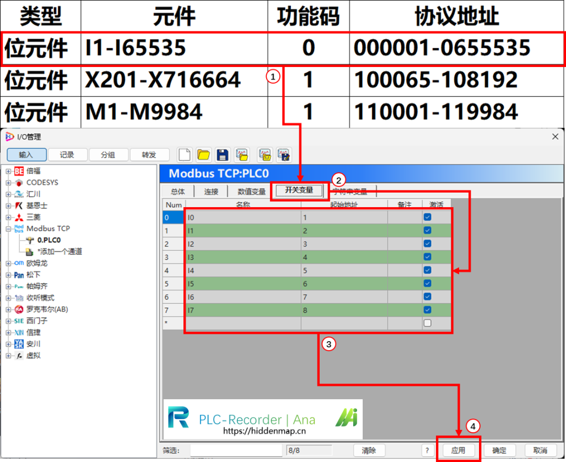Click the Modbus TCP icon
This screenshot has height=462, width=566.
[x=19, y=229]
